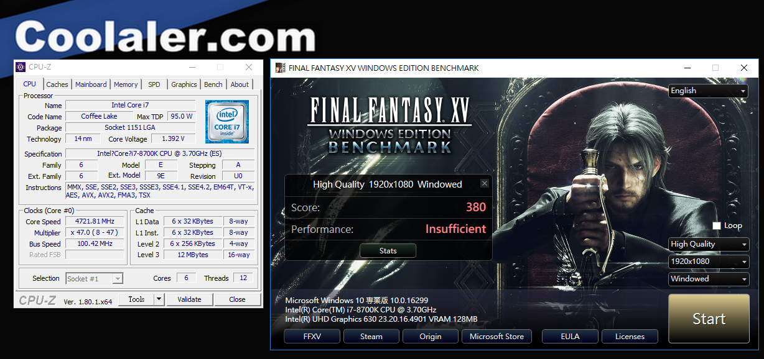Click the Level 2 value '6 x 256 KBytes'
Viewport: 764px width, 359px height.
coord(192,243)
